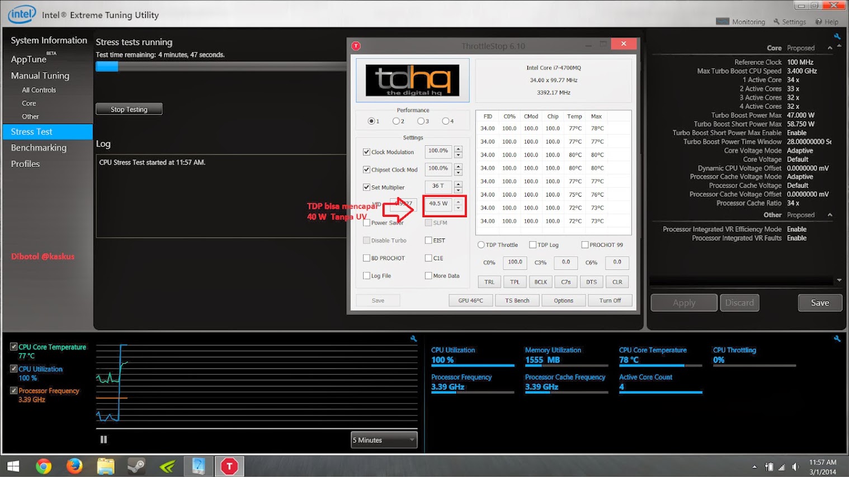The height and width of the screenshot is (477, 849).
Task: Uncheck the Clock Modulation checkbox
Action: (x=366, y=152)
